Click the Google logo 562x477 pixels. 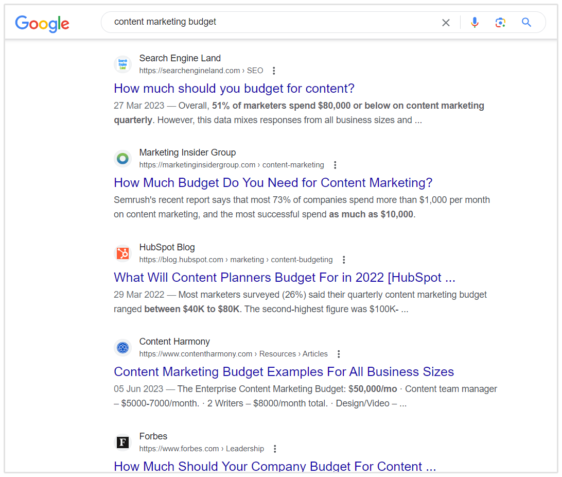pyautogui.click(x=42, y=23)
